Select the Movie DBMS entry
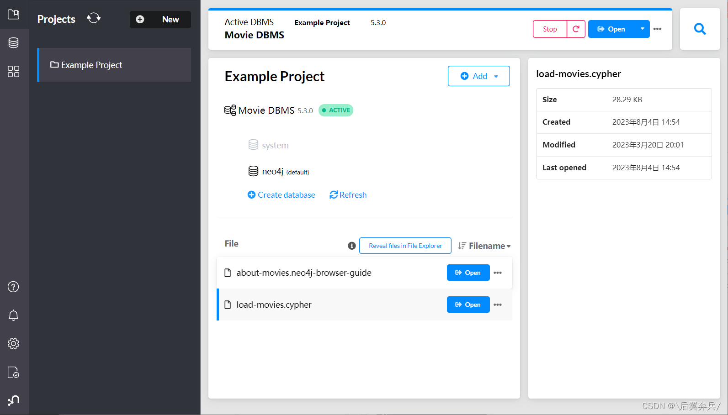The width and height of the screenshot is (728, 415). point(266,110)
